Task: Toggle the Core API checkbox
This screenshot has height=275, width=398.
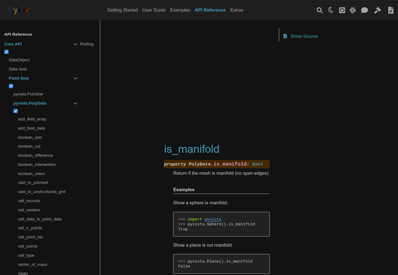Action: (6, 52)
